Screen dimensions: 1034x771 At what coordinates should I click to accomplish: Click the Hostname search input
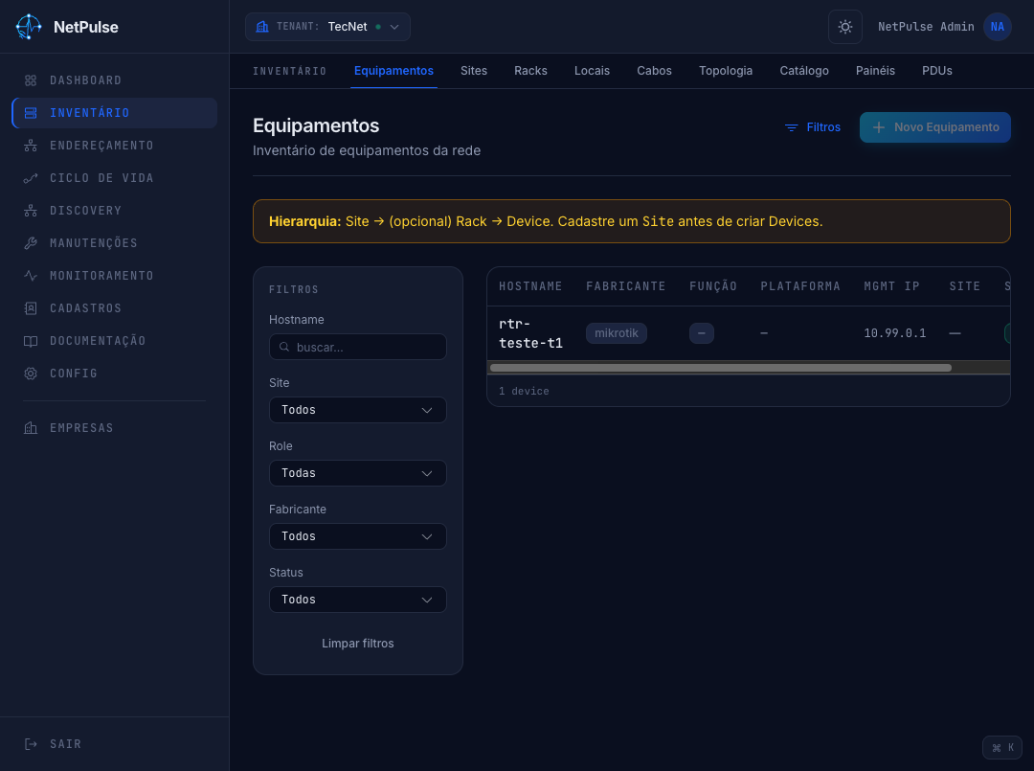click(x=358, y=347)
